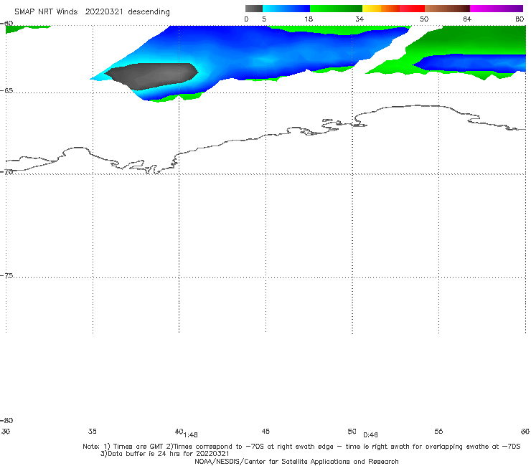Image resolution: width=531 pixels, height=466 pixels.
Task: Click the latitude label "-75"
Action: [6, 276]
